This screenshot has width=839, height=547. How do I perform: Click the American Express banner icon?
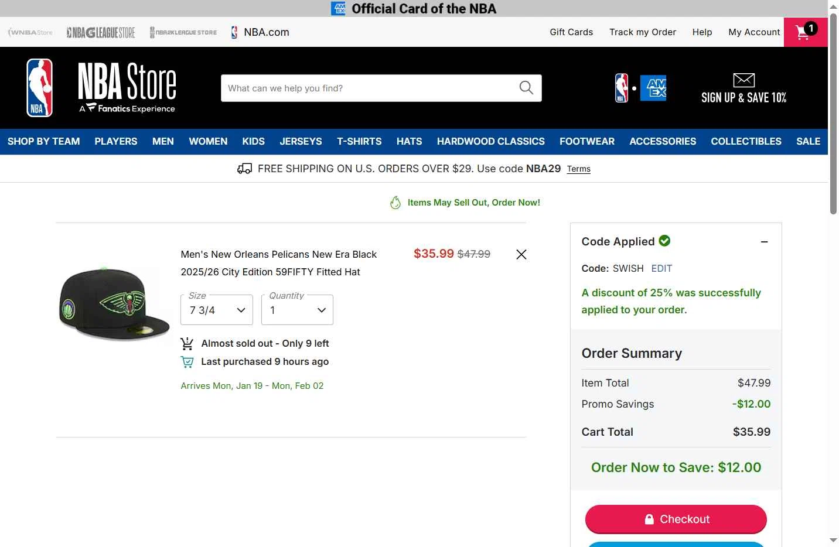coord(338,8)
